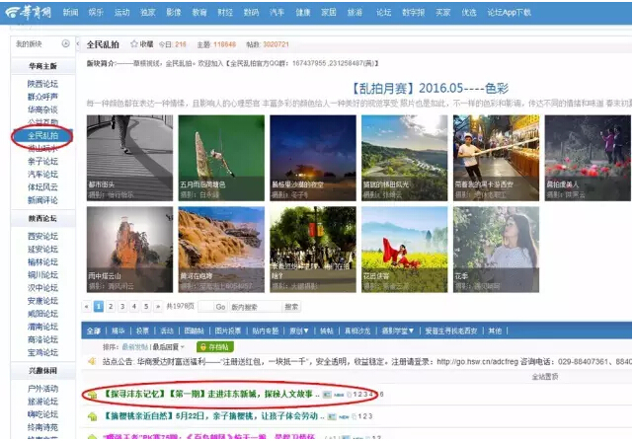Click the 全民乱拍 board title
Image resolution: width=634 pixels, height=441 pixels.
click(x=103, y=44)
